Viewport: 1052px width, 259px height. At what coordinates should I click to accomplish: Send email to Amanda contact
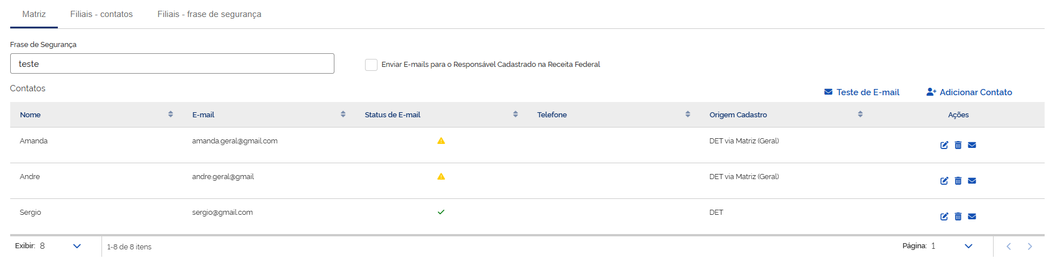tap(972, 145)
